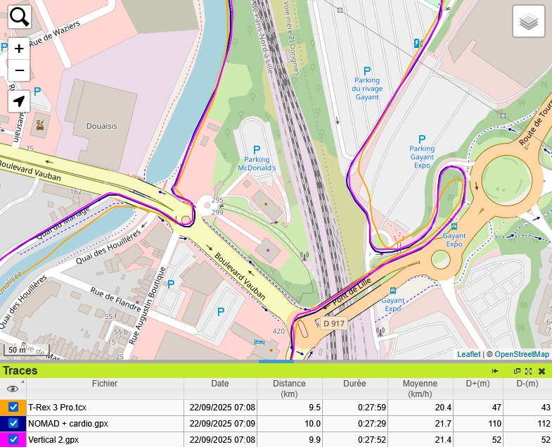Hide the Vertical 2.gpx trace

[13, 440]
